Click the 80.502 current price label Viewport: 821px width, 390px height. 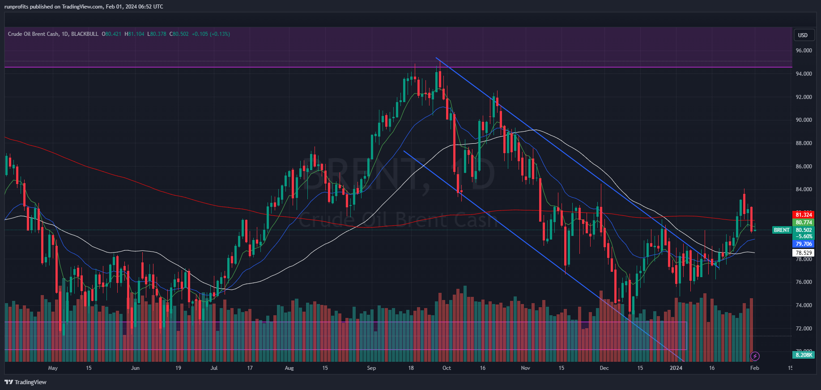coord(804,230)
